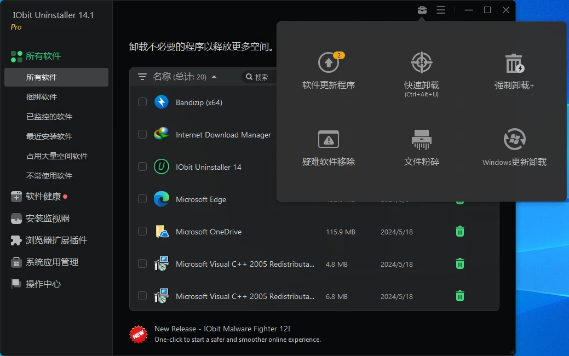Click the 6.8 MB size value

336,296
